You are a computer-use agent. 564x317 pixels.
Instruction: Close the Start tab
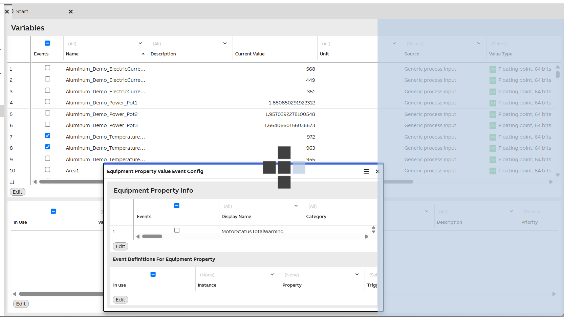pyautogui.click(x=71, y=11)
